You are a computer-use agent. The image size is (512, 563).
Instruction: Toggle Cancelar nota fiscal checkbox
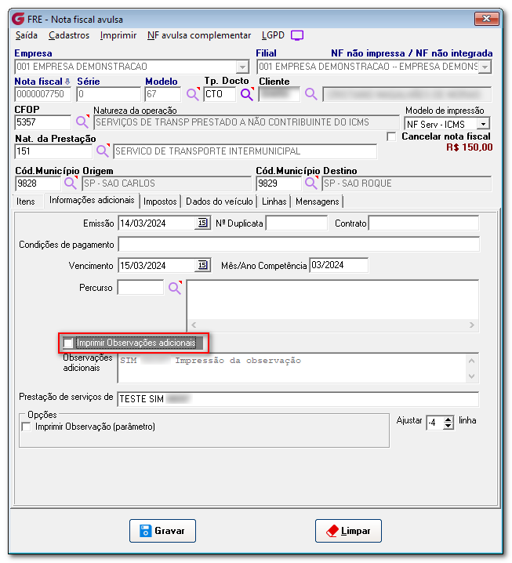[391, 136]
